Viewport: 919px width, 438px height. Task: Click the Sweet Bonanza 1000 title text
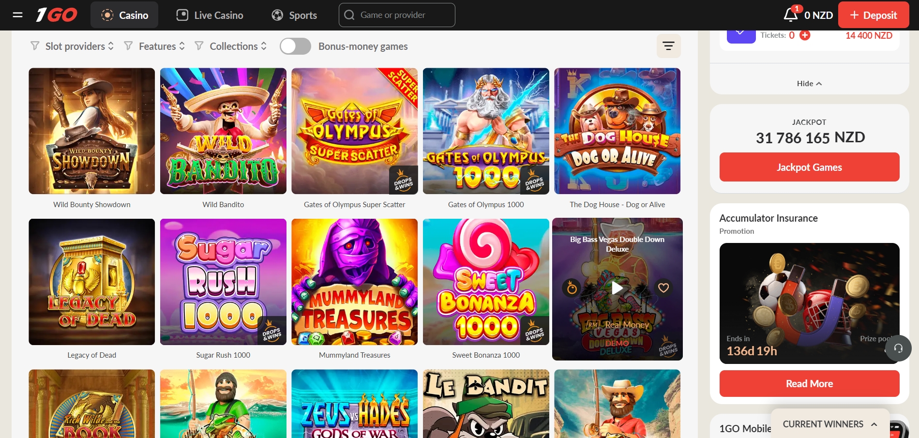[486, 355]
